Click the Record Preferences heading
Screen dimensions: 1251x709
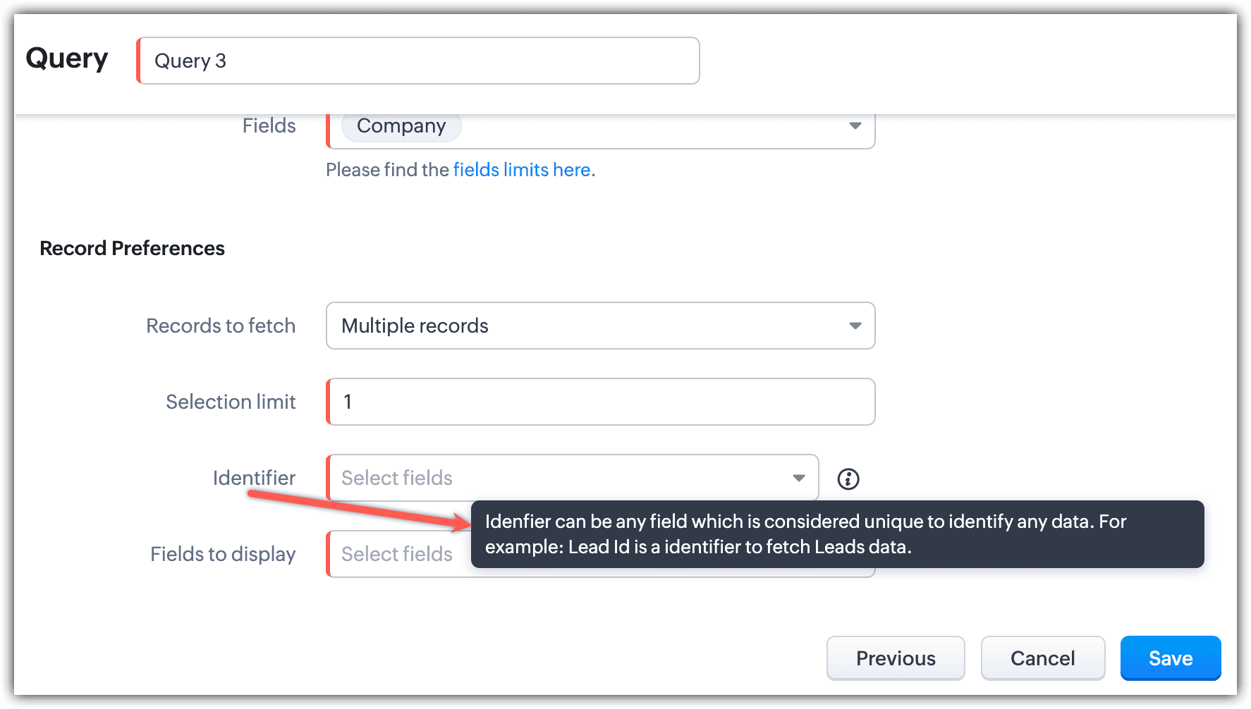click(x=132, y=248)
